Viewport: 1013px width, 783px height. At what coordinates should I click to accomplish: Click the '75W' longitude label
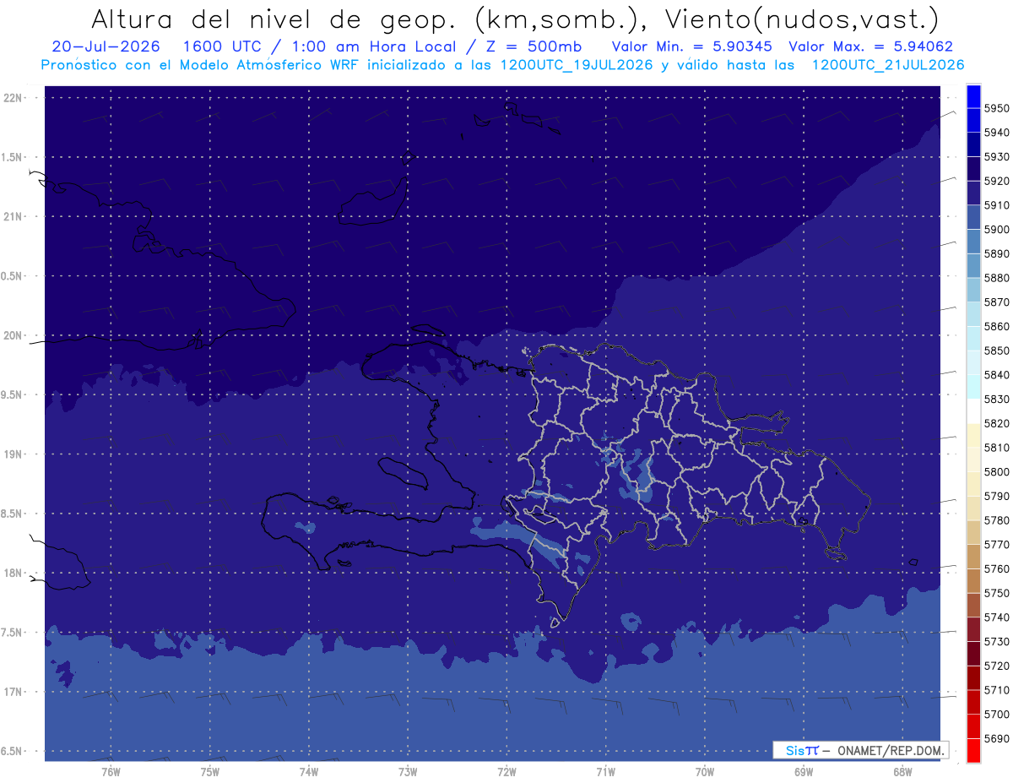(209, 771)
